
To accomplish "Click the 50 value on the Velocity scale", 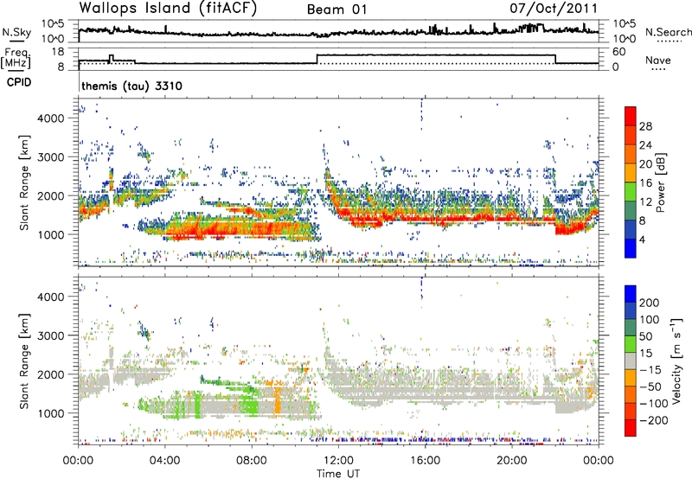I will pyautogui.click(x=645, y=336).
